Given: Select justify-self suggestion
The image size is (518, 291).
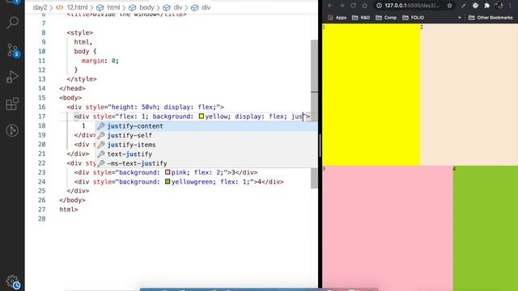Looking at the screenshot, I should coord(206,135).
